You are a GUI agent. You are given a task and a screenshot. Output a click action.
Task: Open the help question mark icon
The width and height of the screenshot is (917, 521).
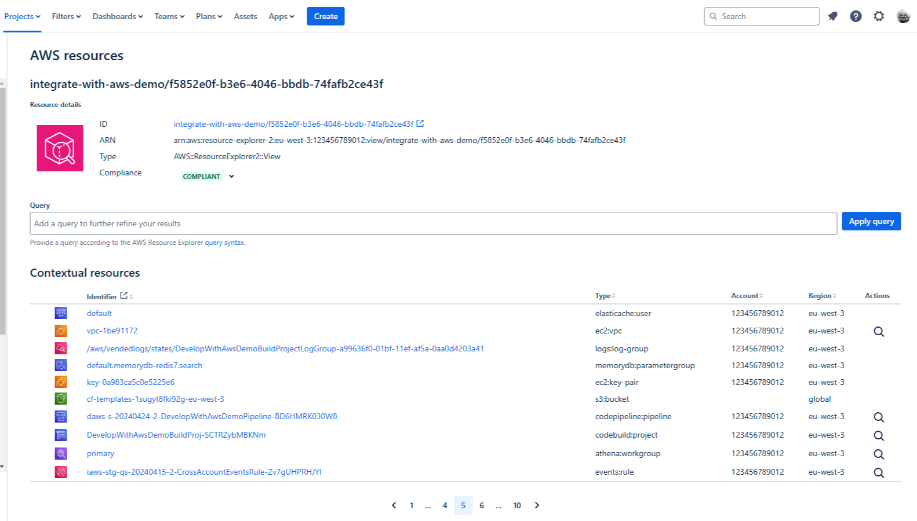pos(856,16)
